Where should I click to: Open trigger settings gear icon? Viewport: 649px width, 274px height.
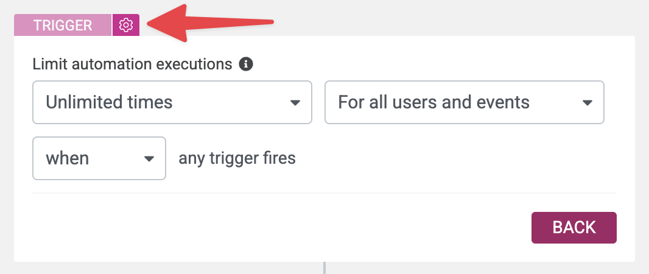click(x=126, y=25)
